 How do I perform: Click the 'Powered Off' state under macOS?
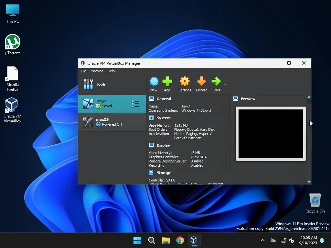click(112, 124)
